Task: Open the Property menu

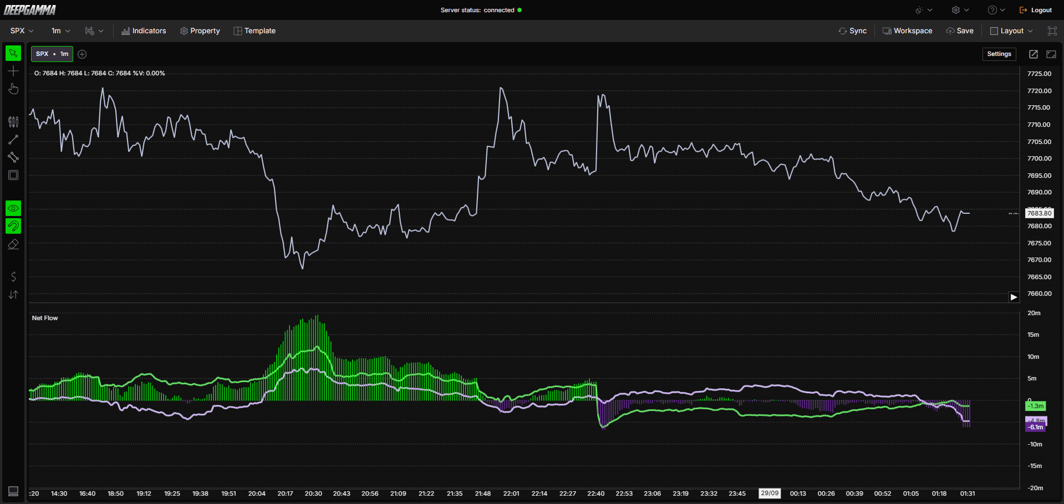Action: click(200, 31)
